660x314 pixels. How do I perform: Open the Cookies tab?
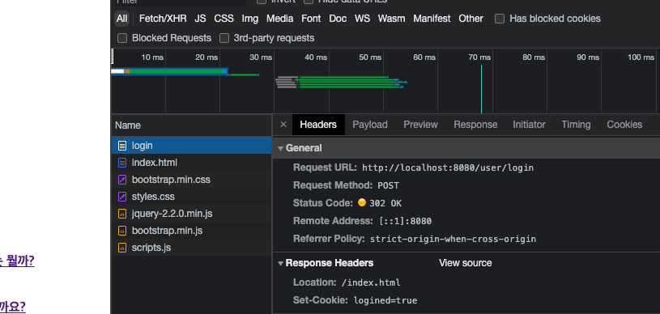(624, 125)
